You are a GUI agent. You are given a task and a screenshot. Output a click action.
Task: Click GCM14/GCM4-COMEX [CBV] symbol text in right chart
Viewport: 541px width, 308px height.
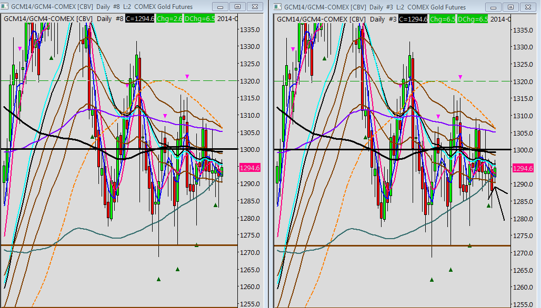(321, 19)
